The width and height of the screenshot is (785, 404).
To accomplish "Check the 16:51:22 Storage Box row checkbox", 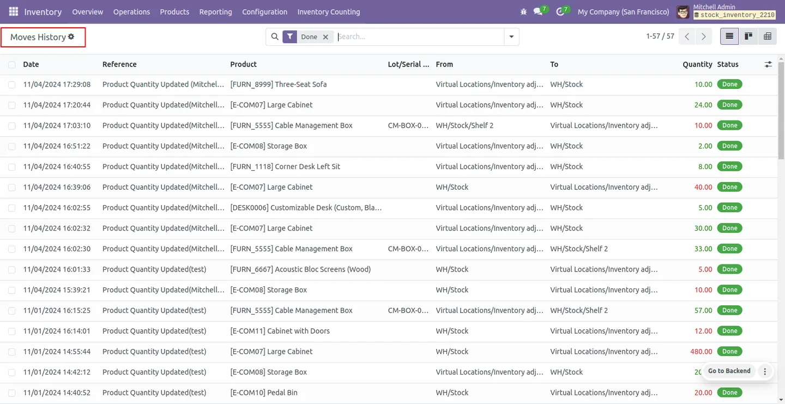I will coord(12,146).
